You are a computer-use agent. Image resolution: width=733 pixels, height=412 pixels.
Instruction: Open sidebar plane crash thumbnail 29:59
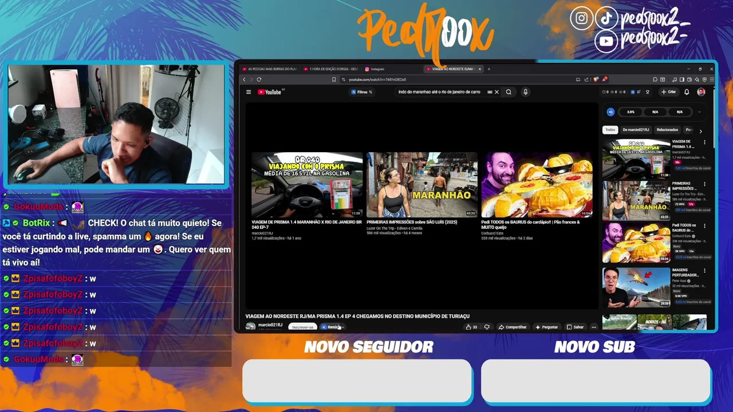[x=636, y=287]
